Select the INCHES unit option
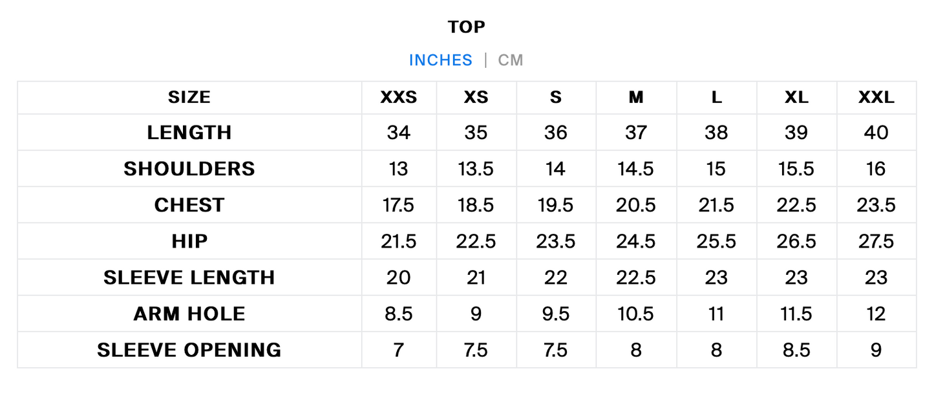This screenshot has width=934, height=397. click(x=441, y=60)
